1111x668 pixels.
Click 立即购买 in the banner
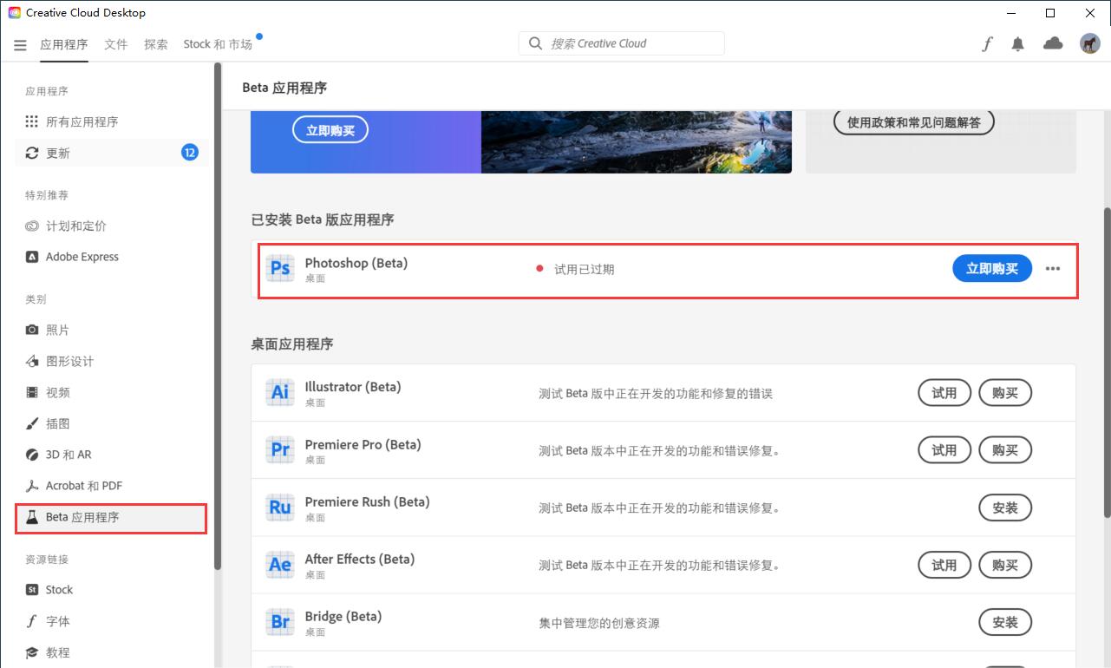tap(330, 130)
